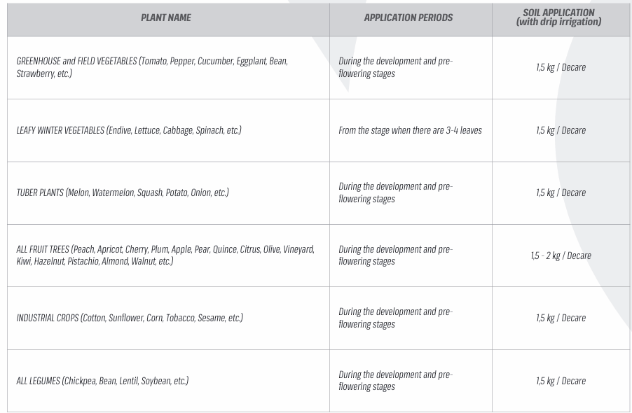632x413 pixels.
Task: Click the dosage for all legumes row
Action: pyautogui.click(x=561, y=381)
